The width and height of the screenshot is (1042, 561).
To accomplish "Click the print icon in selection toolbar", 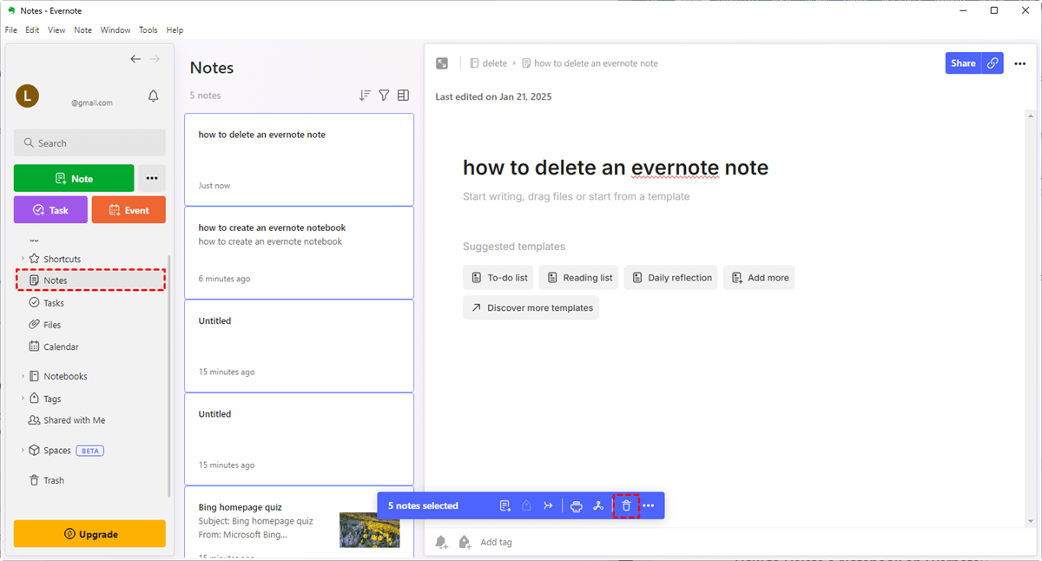I will (576, 505).
